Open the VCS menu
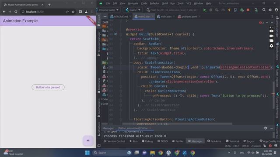280x157 pixels. pos(189,3)
